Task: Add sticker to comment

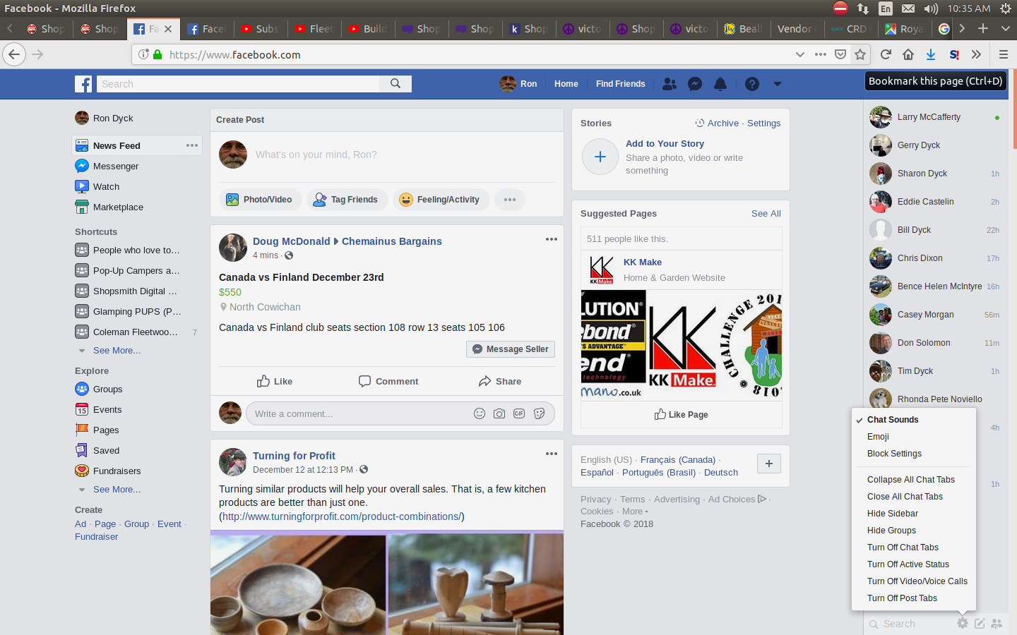Action: pyautogui.click(x=540, y=413)
